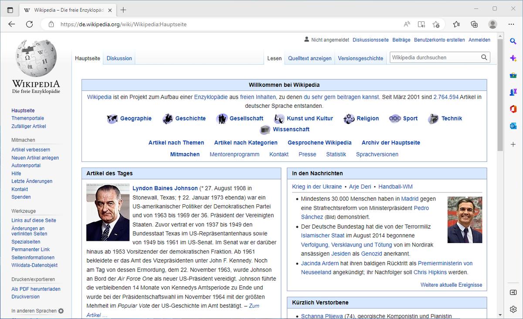Click the Handball-WM news link
Screen dimensions: 523x319
395,186
